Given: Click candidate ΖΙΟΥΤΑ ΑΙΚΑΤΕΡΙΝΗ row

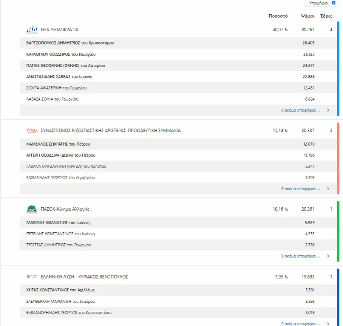Looking at the screenshot, I should [178, 88].
